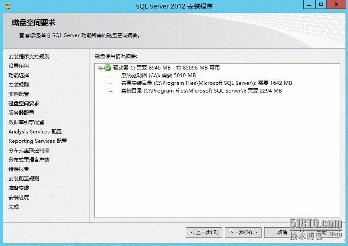
Task: Click the 完成 step
Action: tap(14, 207)
